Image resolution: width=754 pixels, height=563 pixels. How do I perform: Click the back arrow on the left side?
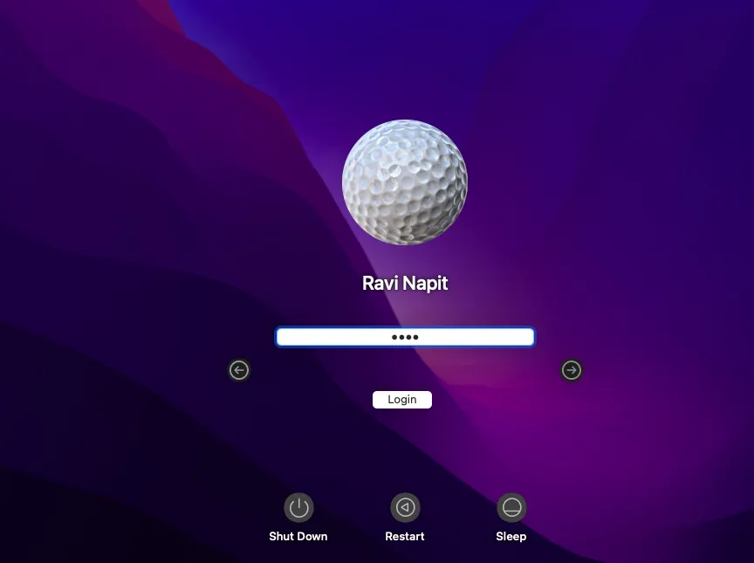tap(239, 370)
